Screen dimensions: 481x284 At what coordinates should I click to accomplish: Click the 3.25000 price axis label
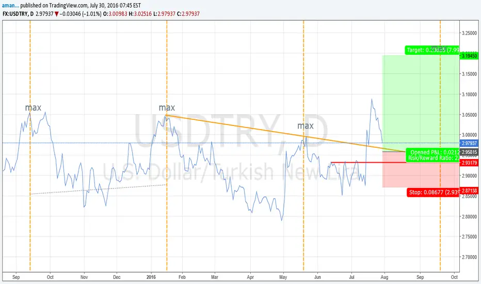pos(470,33)
